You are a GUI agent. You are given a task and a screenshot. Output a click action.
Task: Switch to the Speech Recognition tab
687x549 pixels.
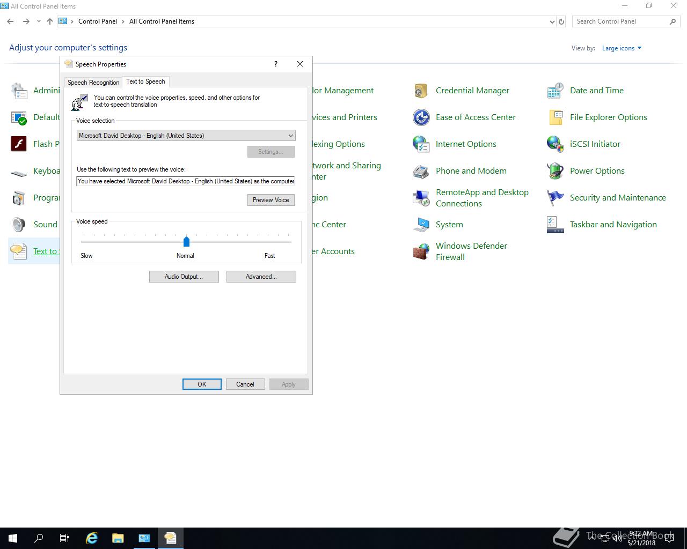[x=93, y=83]
